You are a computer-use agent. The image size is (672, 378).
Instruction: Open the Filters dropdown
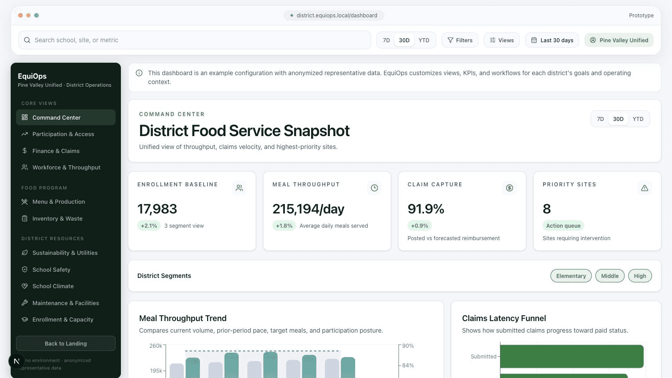460,40
